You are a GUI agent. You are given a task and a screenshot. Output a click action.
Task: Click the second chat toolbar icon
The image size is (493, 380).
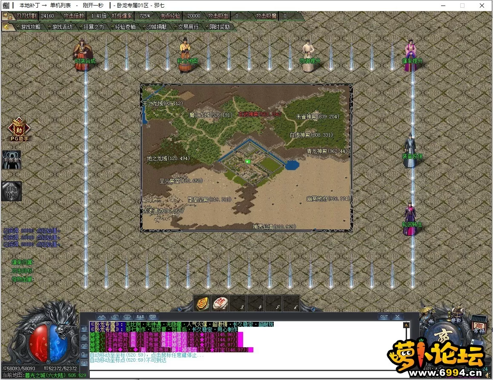pos(115,317)
